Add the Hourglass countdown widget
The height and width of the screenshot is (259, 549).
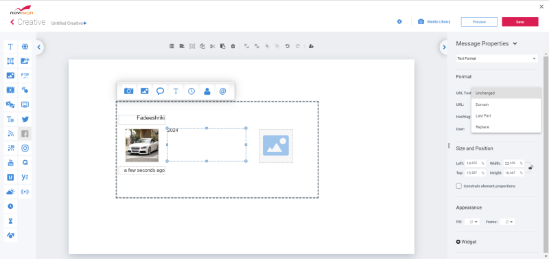(x=10, y=221)
